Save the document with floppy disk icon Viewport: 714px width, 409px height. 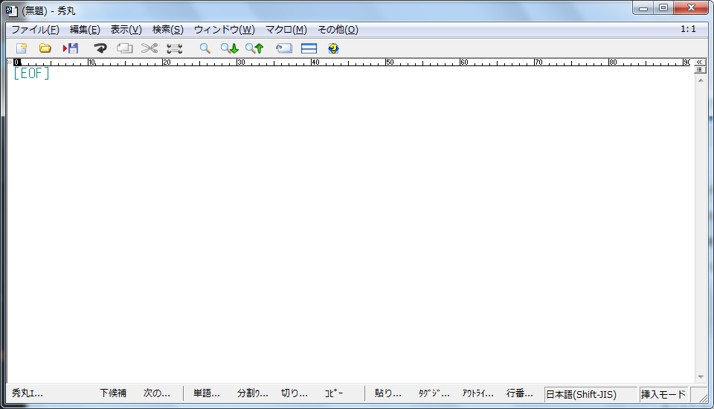point(71,48)
